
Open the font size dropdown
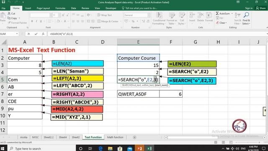(59, 15)
